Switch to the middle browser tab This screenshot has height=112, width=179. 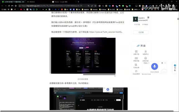tap(38, 2)
